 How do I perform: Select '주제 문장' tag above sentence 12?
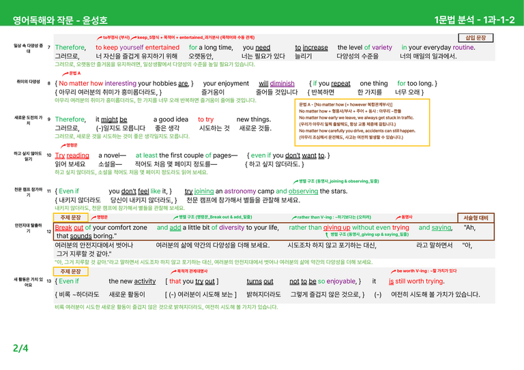click(71, 217)
